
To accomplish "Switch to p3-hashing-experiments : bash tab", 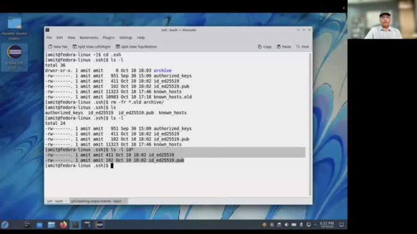I will point(96,201).
